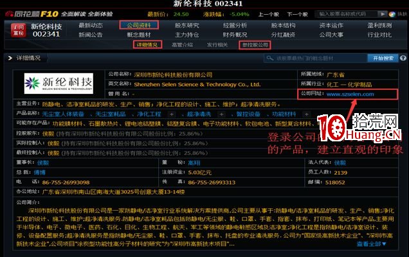Click the change percentage -5.04%
The height and width of the screenshot is (257, 409).
point(239,14)
